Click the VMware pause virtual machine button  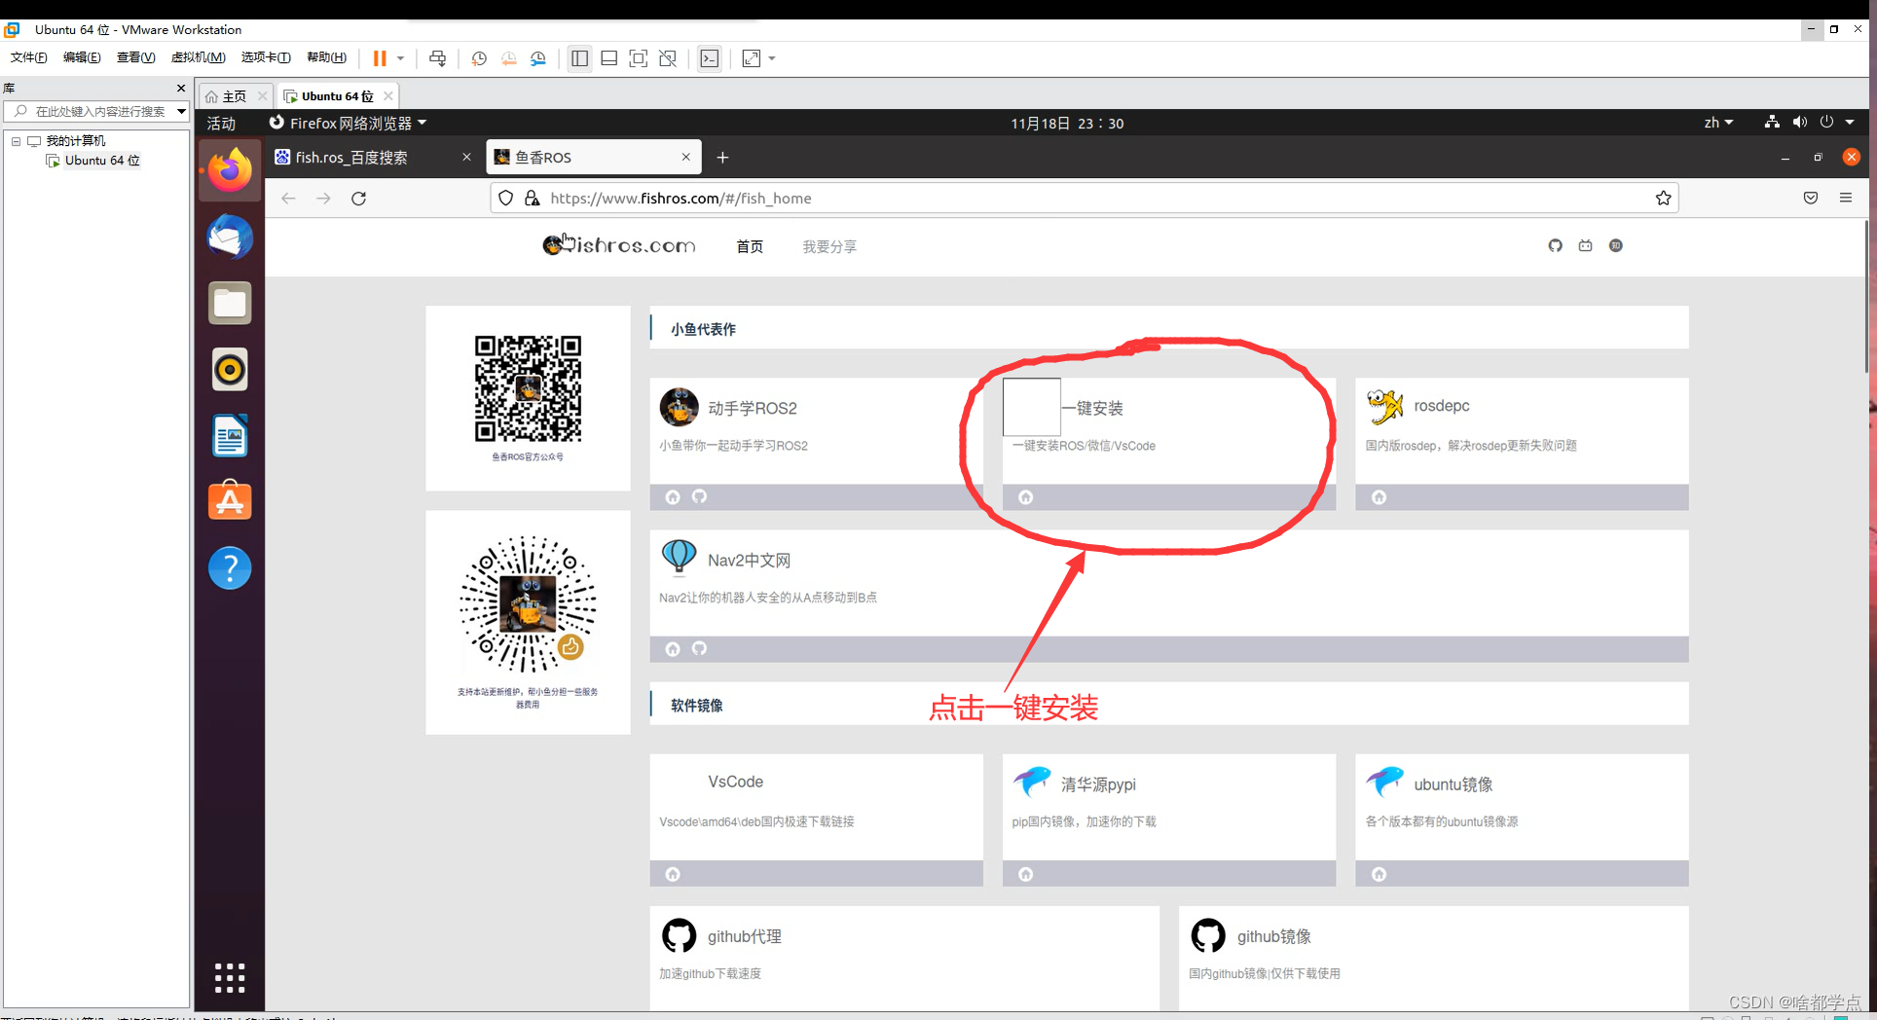pyautogui.click(x=380, y=58)
